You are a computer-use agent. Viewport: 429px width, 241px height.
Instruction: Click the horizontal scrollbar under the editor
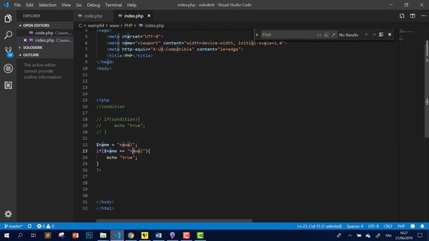pos(174,220)
